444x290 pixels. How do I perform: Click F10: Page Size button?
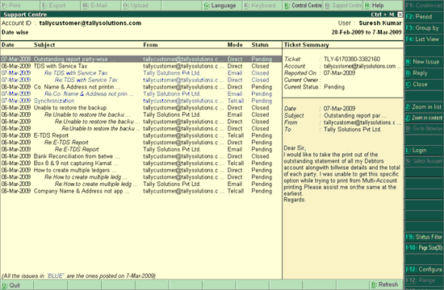[424, 248]
